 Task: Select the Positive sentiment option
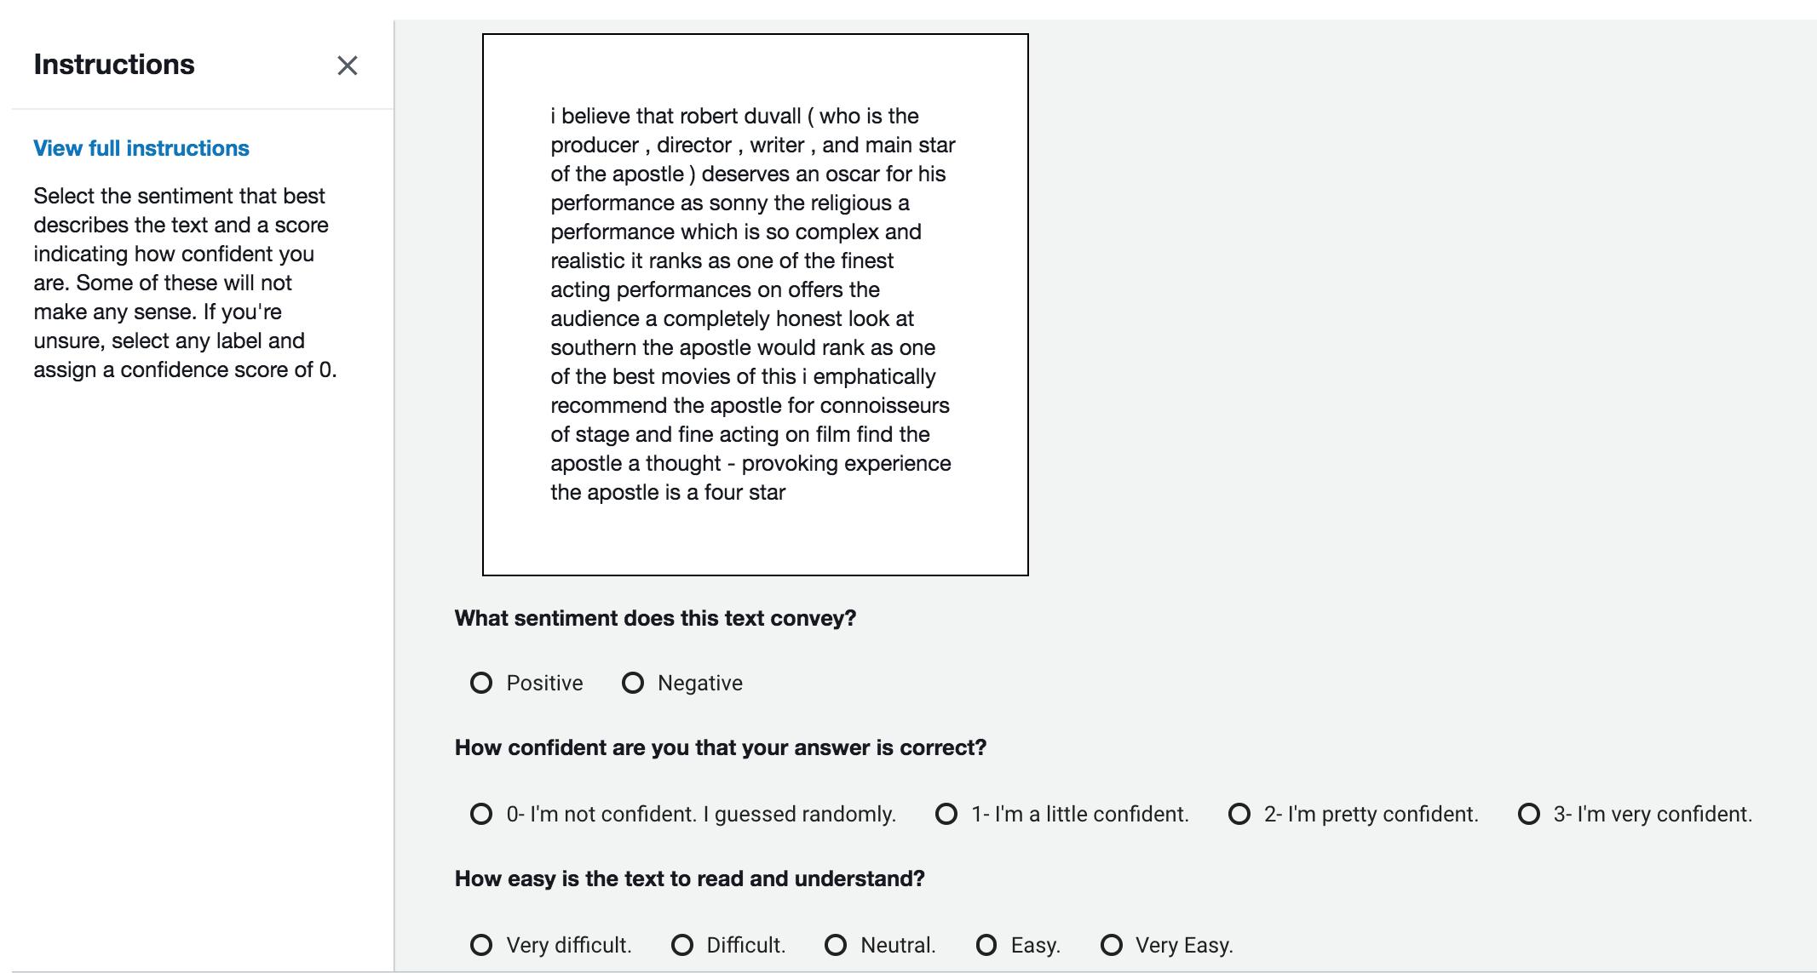pyautogui.click(x=481, y=683)
